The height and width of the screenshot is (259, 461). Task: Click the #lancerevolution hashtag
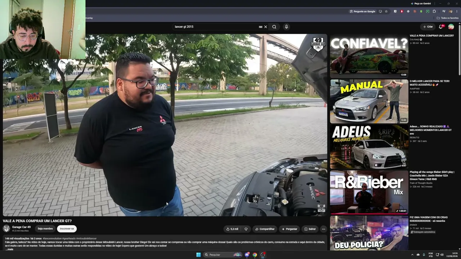tap(52, 238)
